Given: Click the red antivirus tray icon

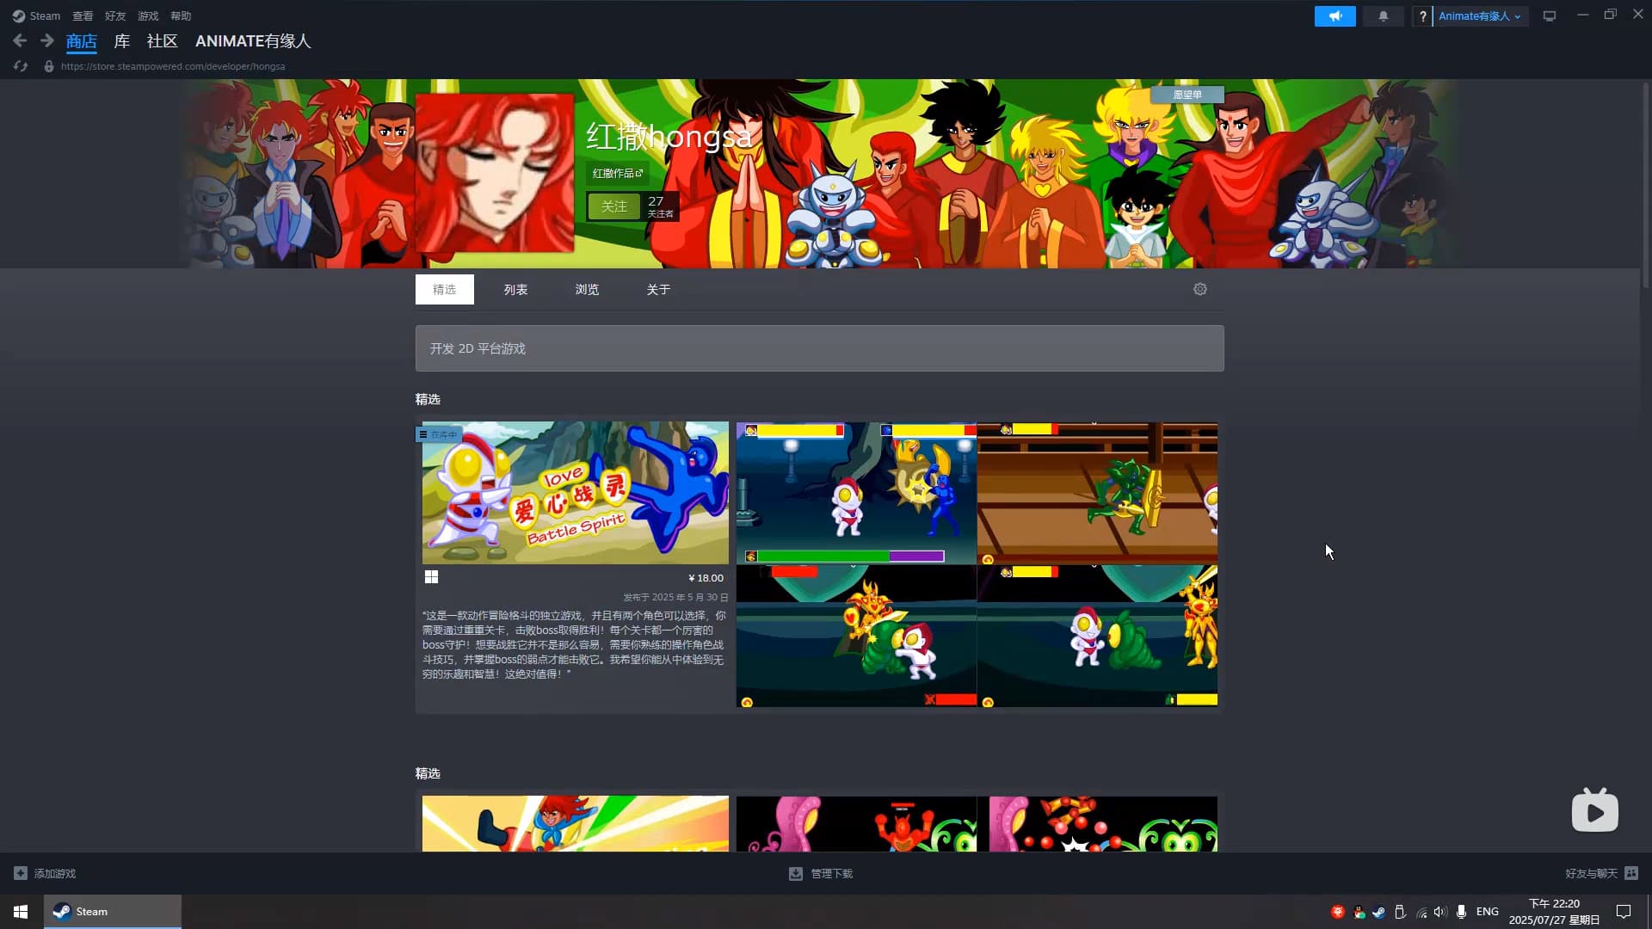Looking at the screenshot, I should [x=1337, y=912].
